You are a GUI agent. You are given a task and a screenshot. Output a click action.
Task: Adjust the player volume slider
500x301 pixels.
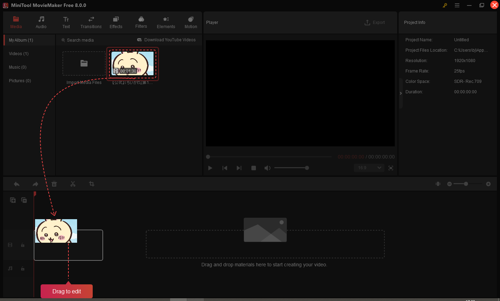(292, 168)
